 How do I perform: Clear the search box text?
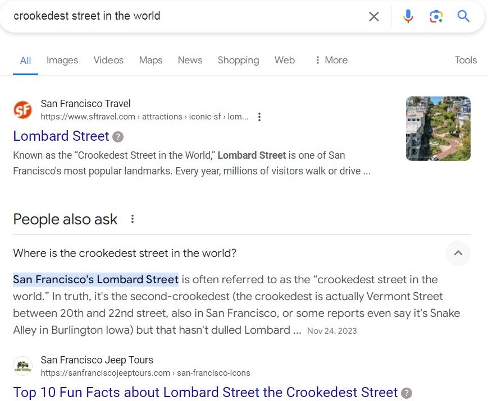tap(374, 16)
